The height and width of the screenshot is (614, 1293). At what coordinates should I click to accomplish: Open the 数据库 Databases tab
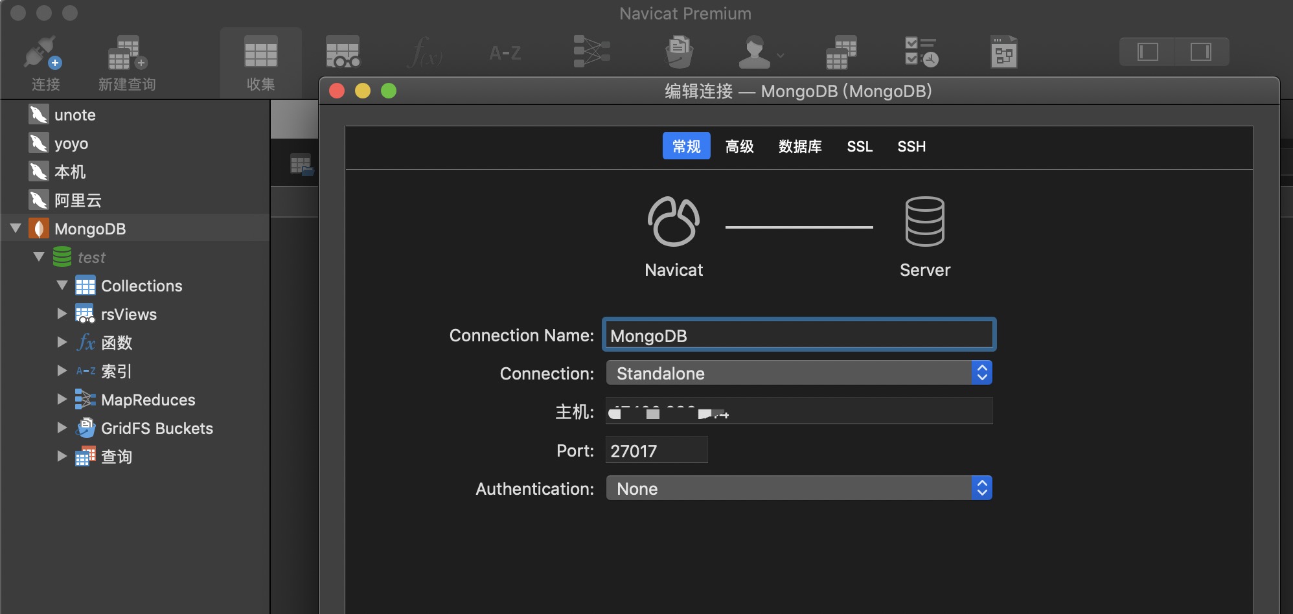click(x=800, y=146)
